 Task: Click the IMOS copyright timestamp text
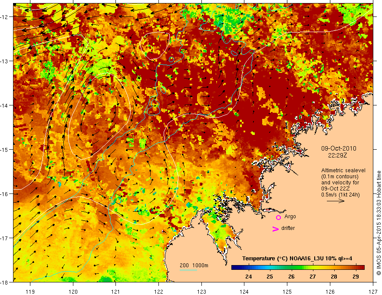coord(379,223)
